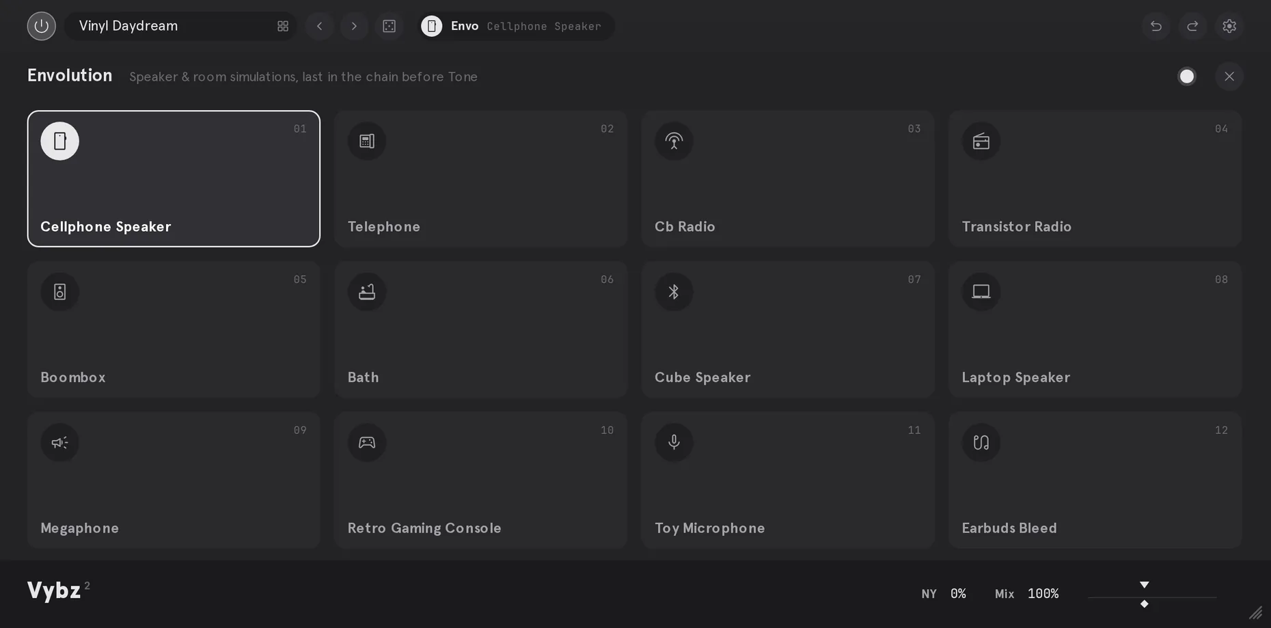Open the preset browser grid icon
The width and height of the screenshot is (1271, 628).
[283, 26]
